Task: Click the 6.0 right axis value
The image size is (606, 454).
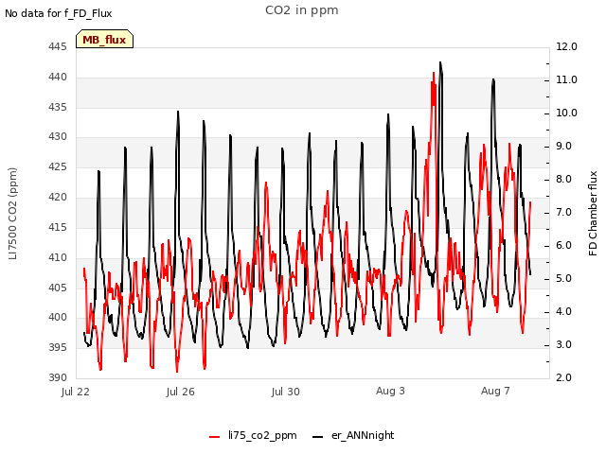Action: 563,246
